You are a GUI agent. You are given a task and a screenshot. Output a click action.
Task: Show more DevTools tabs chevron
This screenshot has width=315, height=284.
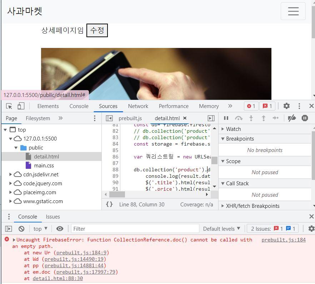(x=230, y=106)
